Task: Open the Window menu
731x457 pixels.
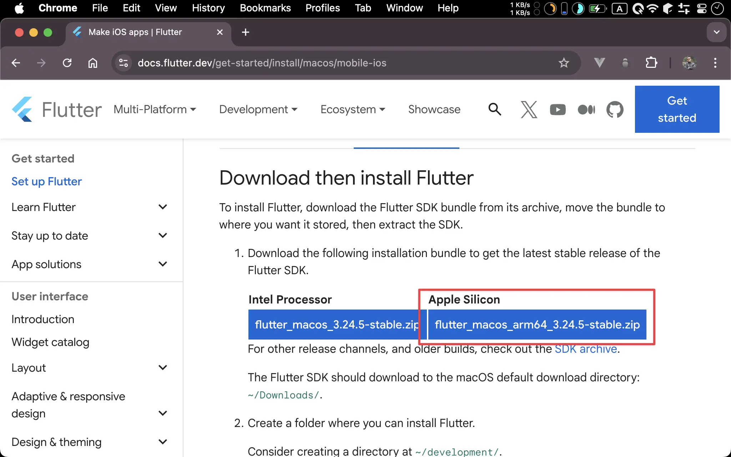Action: [x=404, y=8]
